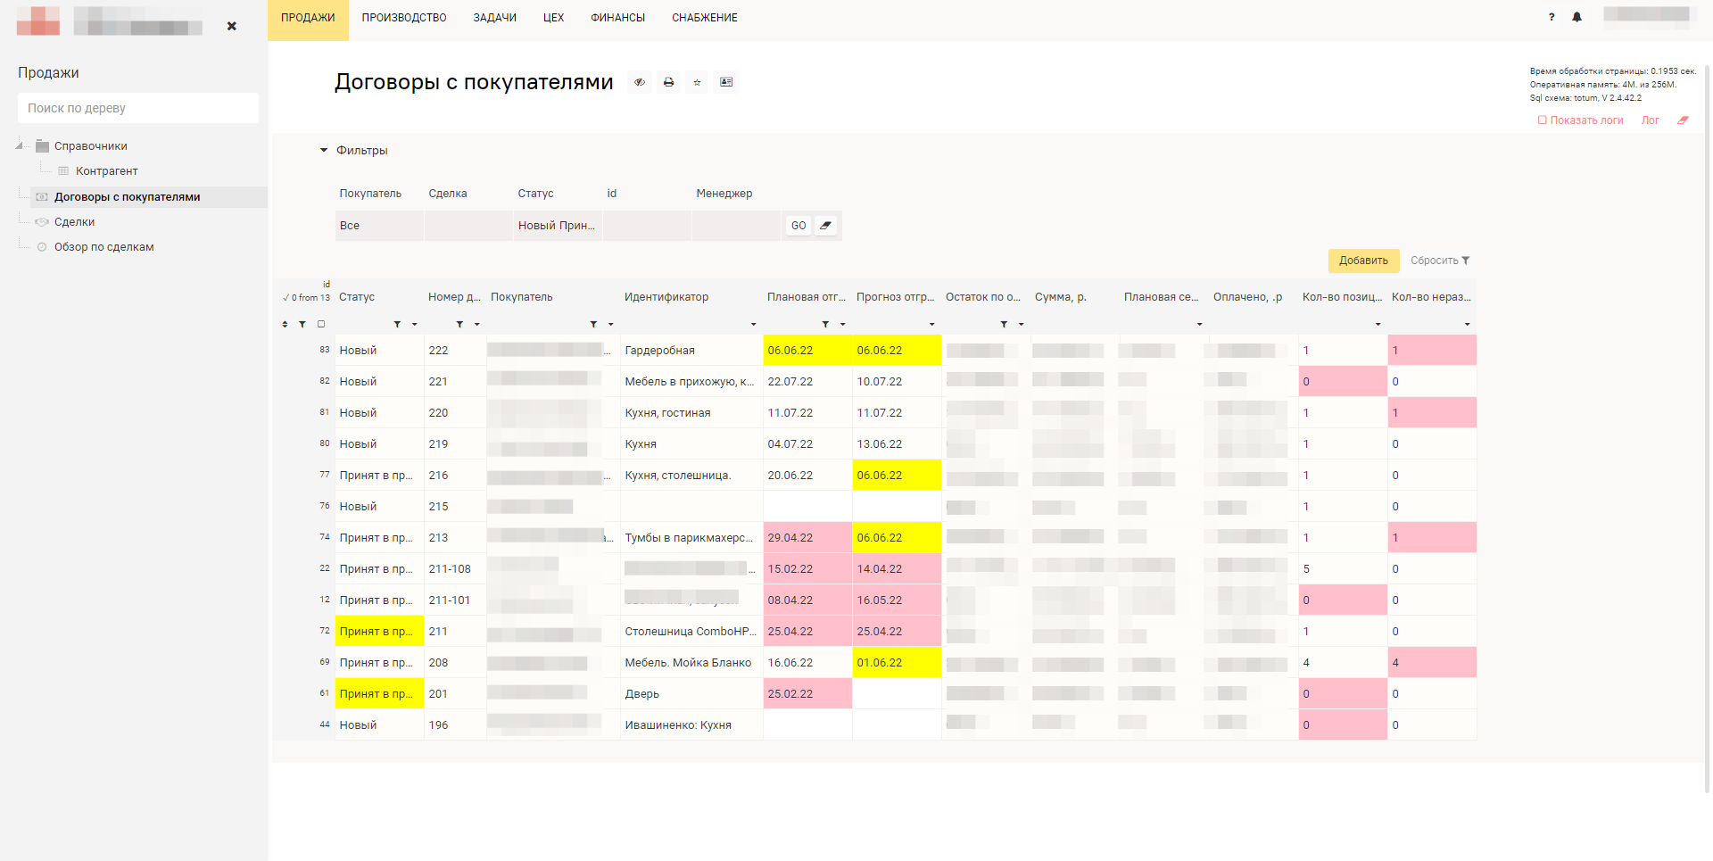Open Покупатель column dropdown arrow

[611, 325]
